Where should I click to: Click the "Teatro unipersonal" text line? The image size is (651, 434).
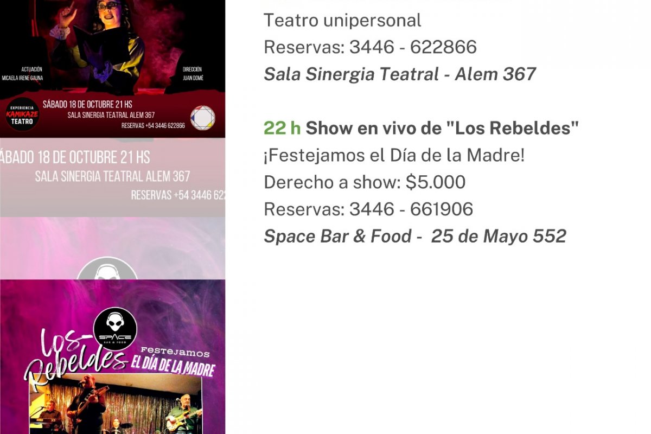pyautogui.click(x=342, y=21)
